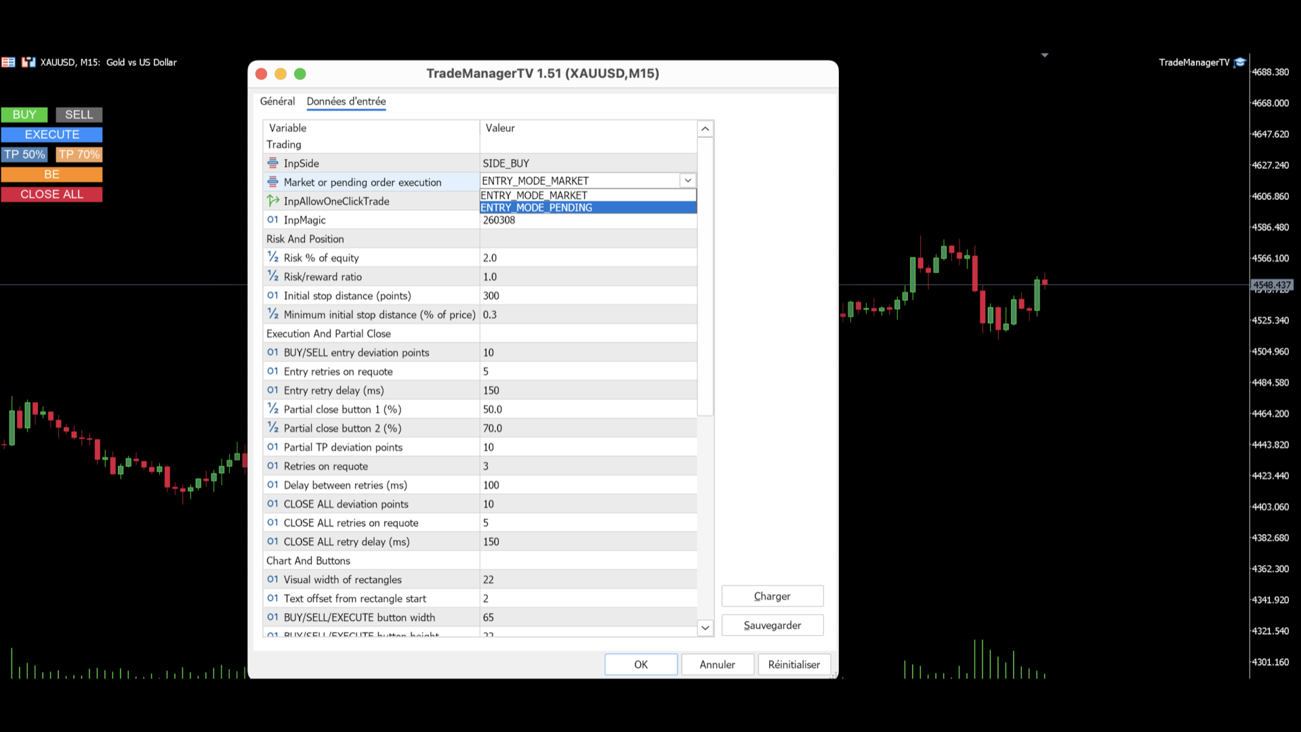Click the InpSide enum parameter icon
Screen dimensions: 1301x732
click(272, 163)
